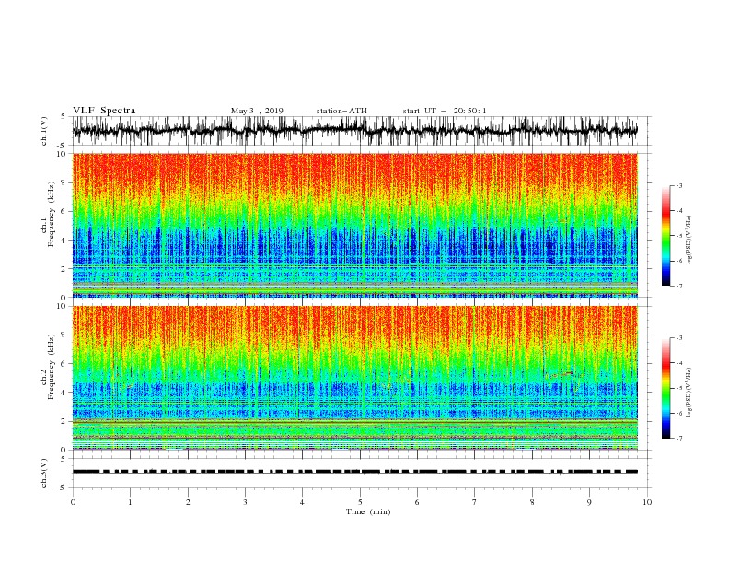Click the "10" tick on the time axis

click(647, 502)
